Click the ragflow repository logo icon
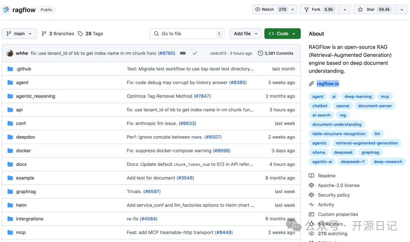The height and width of the screenshot is (242, 410). tap(6, 9)
